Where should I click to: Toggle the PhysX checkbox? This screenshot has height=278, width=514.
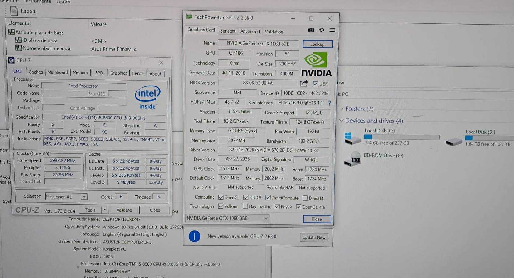pyautogui.click(x=277, y=207)
